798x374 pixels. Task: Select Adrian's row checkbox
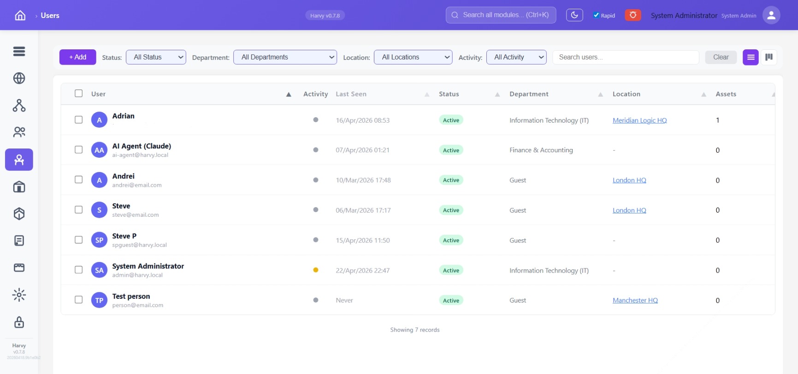pyautogui.click(x=79, y=120)
